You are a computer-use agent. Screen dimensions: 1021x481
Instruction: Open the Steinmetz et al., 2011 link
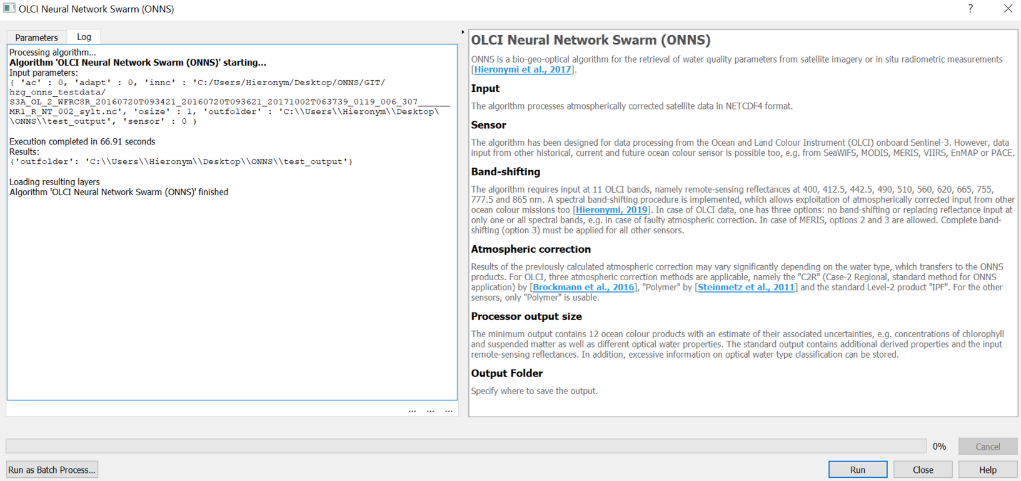pos(746,288)
